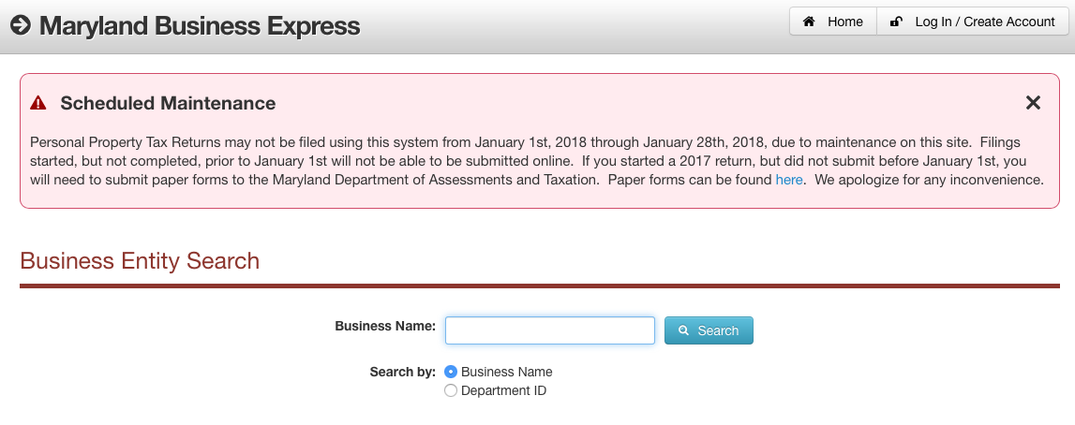The height and width of the screenshot is (425, 1075).
Task: Click the "Department ID" option label text
Action: click(x=503, y=390)
